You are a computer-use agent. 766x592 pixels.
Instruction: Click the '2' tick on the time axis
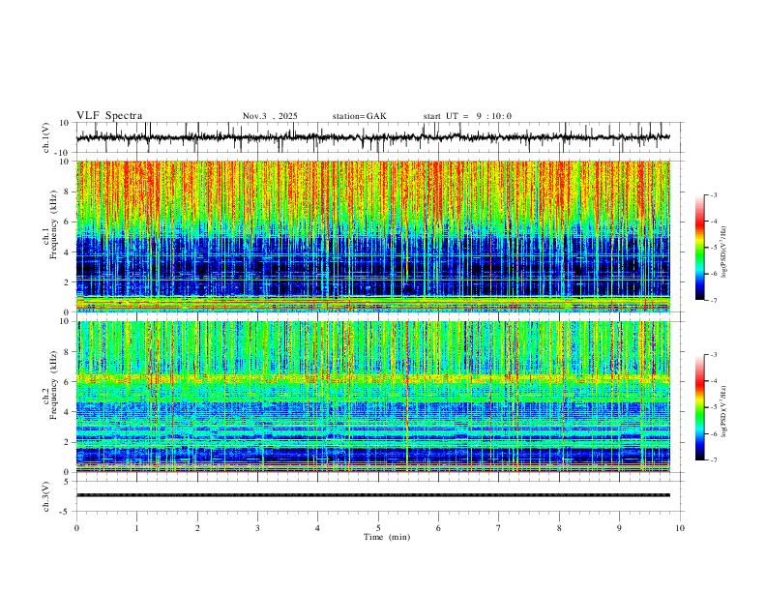197,528
